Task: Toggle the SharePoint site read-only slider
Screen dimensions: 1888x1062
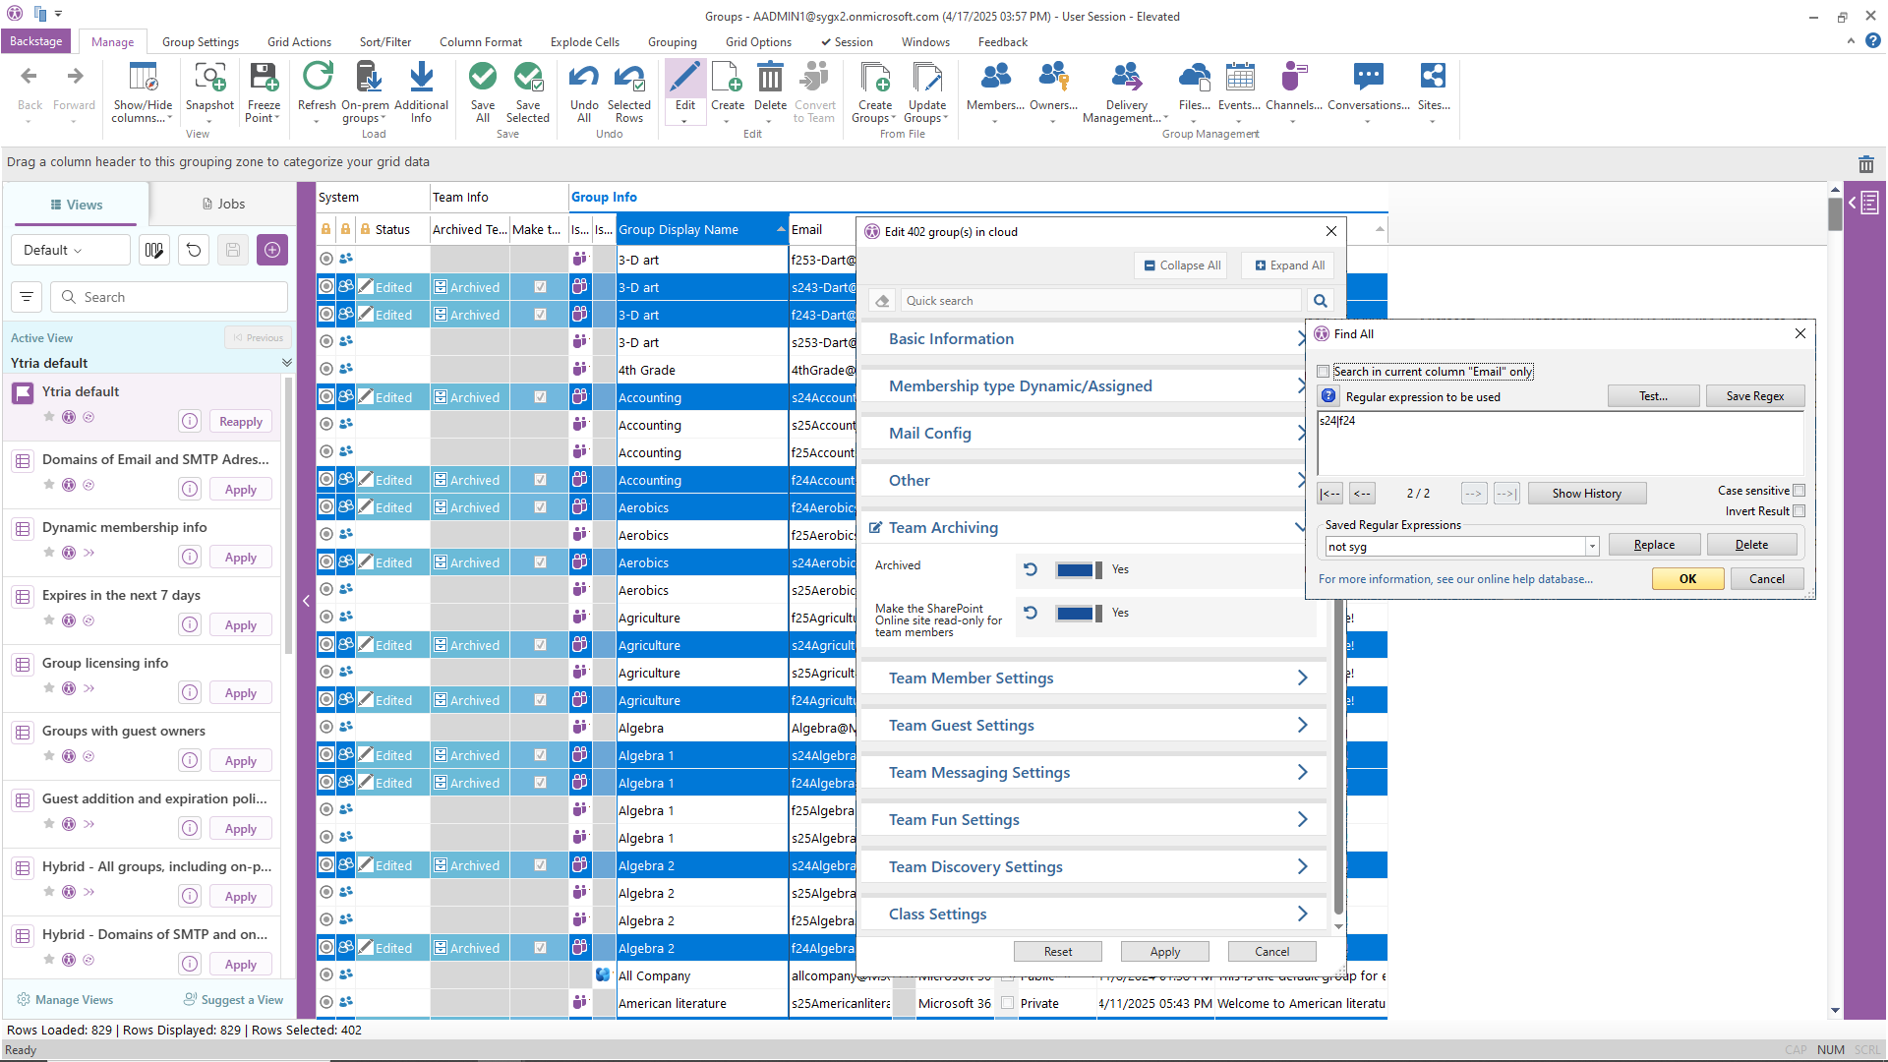Action: click(1078, 613)
